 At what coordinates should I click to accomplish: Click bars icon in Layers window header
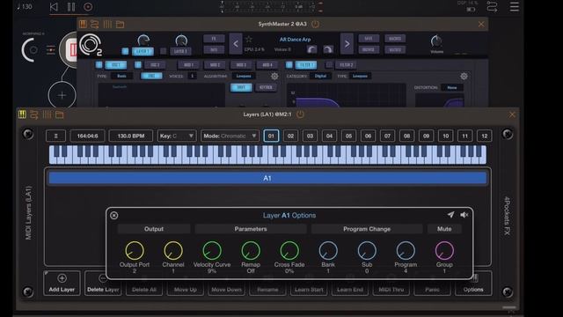[47, 114]
